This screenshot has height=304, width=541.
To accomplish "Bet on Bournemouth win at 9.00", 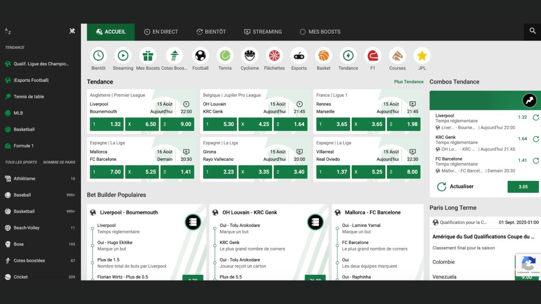I will (177, 124).
